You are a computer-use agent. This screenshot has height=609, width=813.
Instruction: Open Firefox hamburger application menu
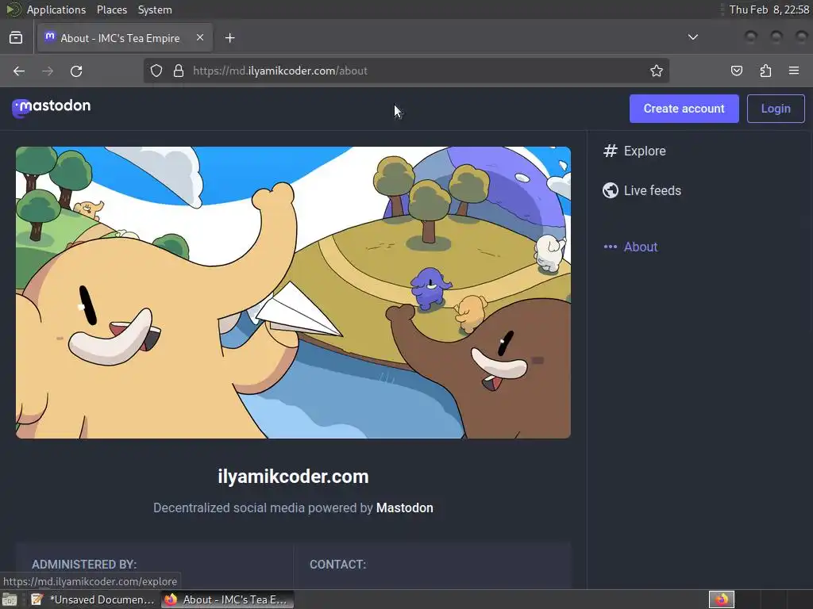[794, 71]
